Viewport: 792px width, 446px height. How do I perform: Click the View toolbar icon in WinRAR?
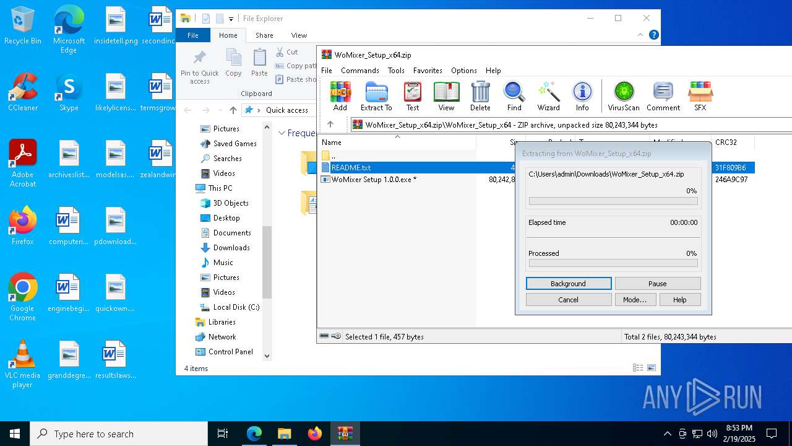(446, 96)
